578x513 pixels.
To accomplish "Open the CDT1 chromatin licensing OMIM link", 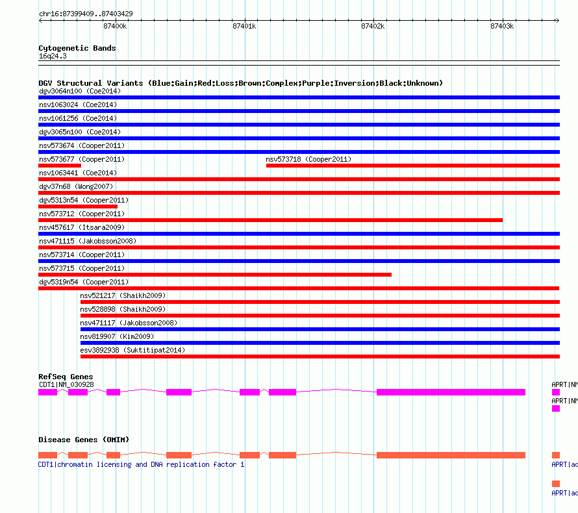I will (141, 464).
